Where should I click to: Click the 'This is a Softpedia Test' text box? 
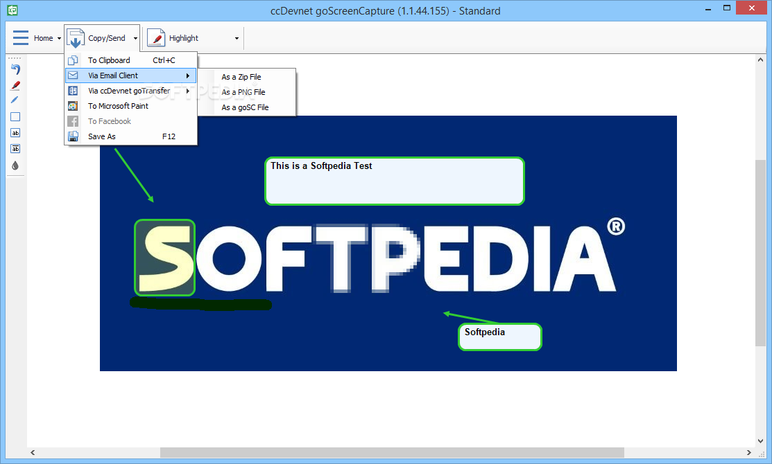[395, 181]
